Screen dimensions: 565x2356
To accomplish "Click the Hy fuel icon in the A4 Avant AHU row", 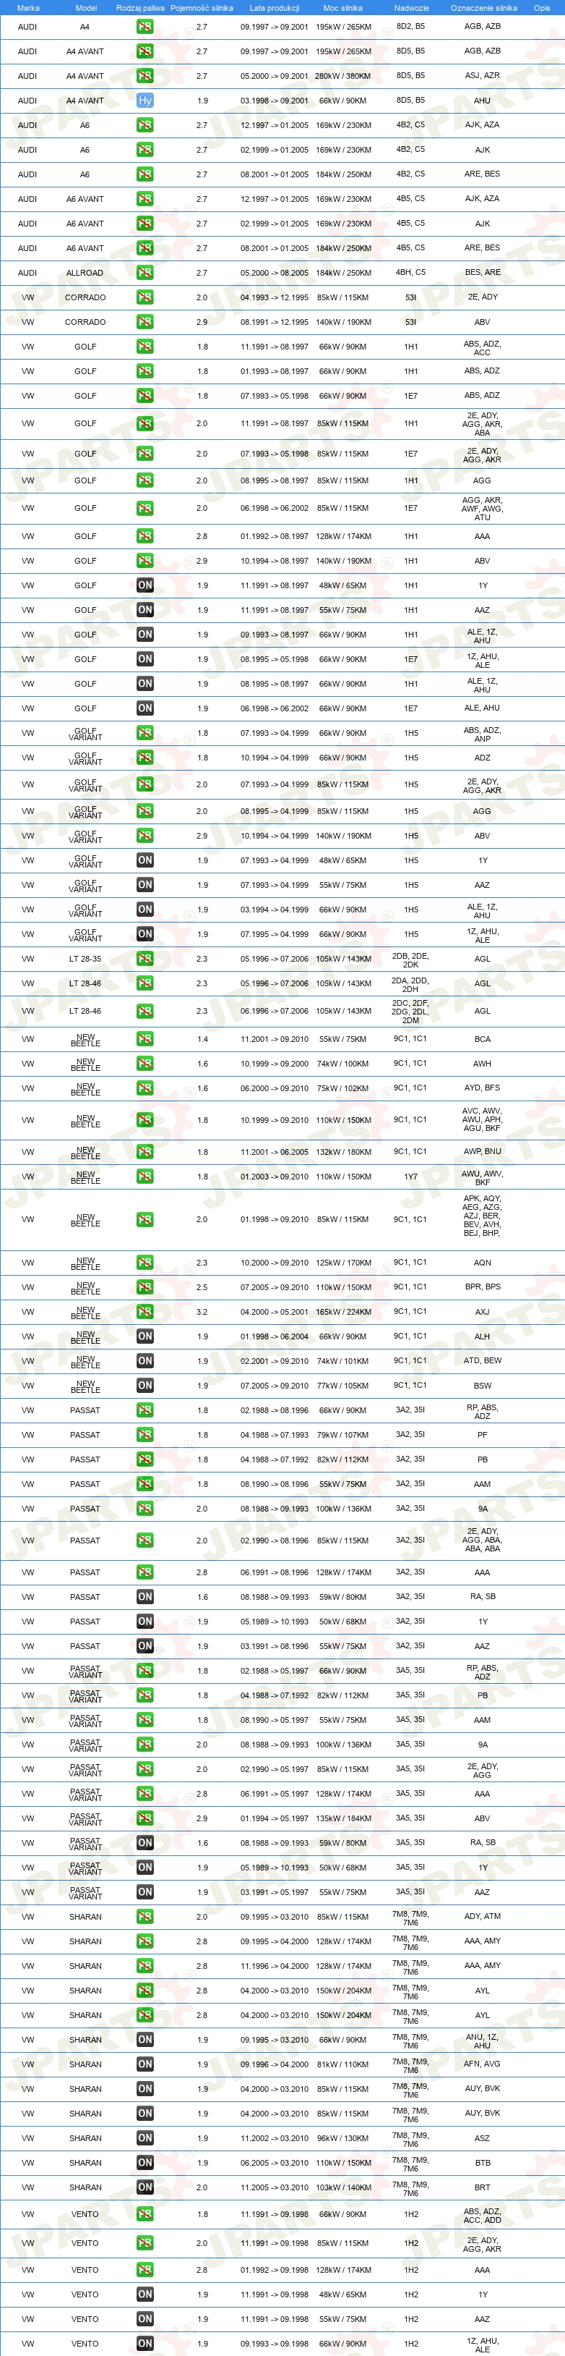I will 145,101.
